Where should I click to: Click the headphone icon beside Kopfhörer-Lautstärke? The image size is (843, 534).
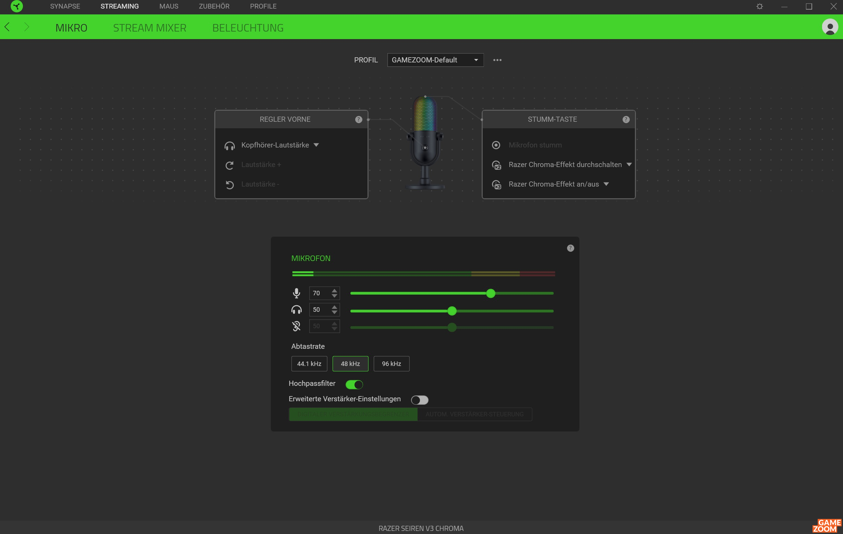230,146
